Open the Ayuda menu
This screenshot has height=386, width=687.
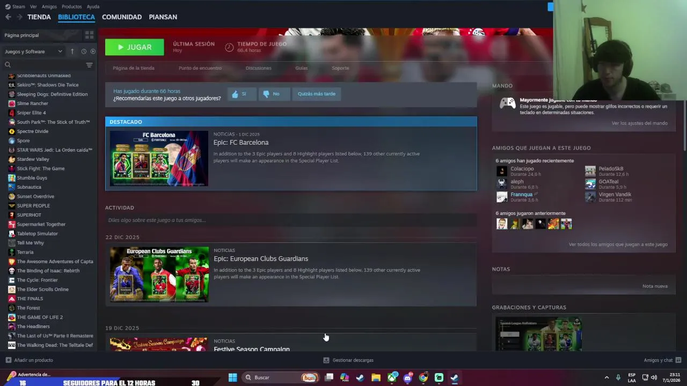click(93, 6)
